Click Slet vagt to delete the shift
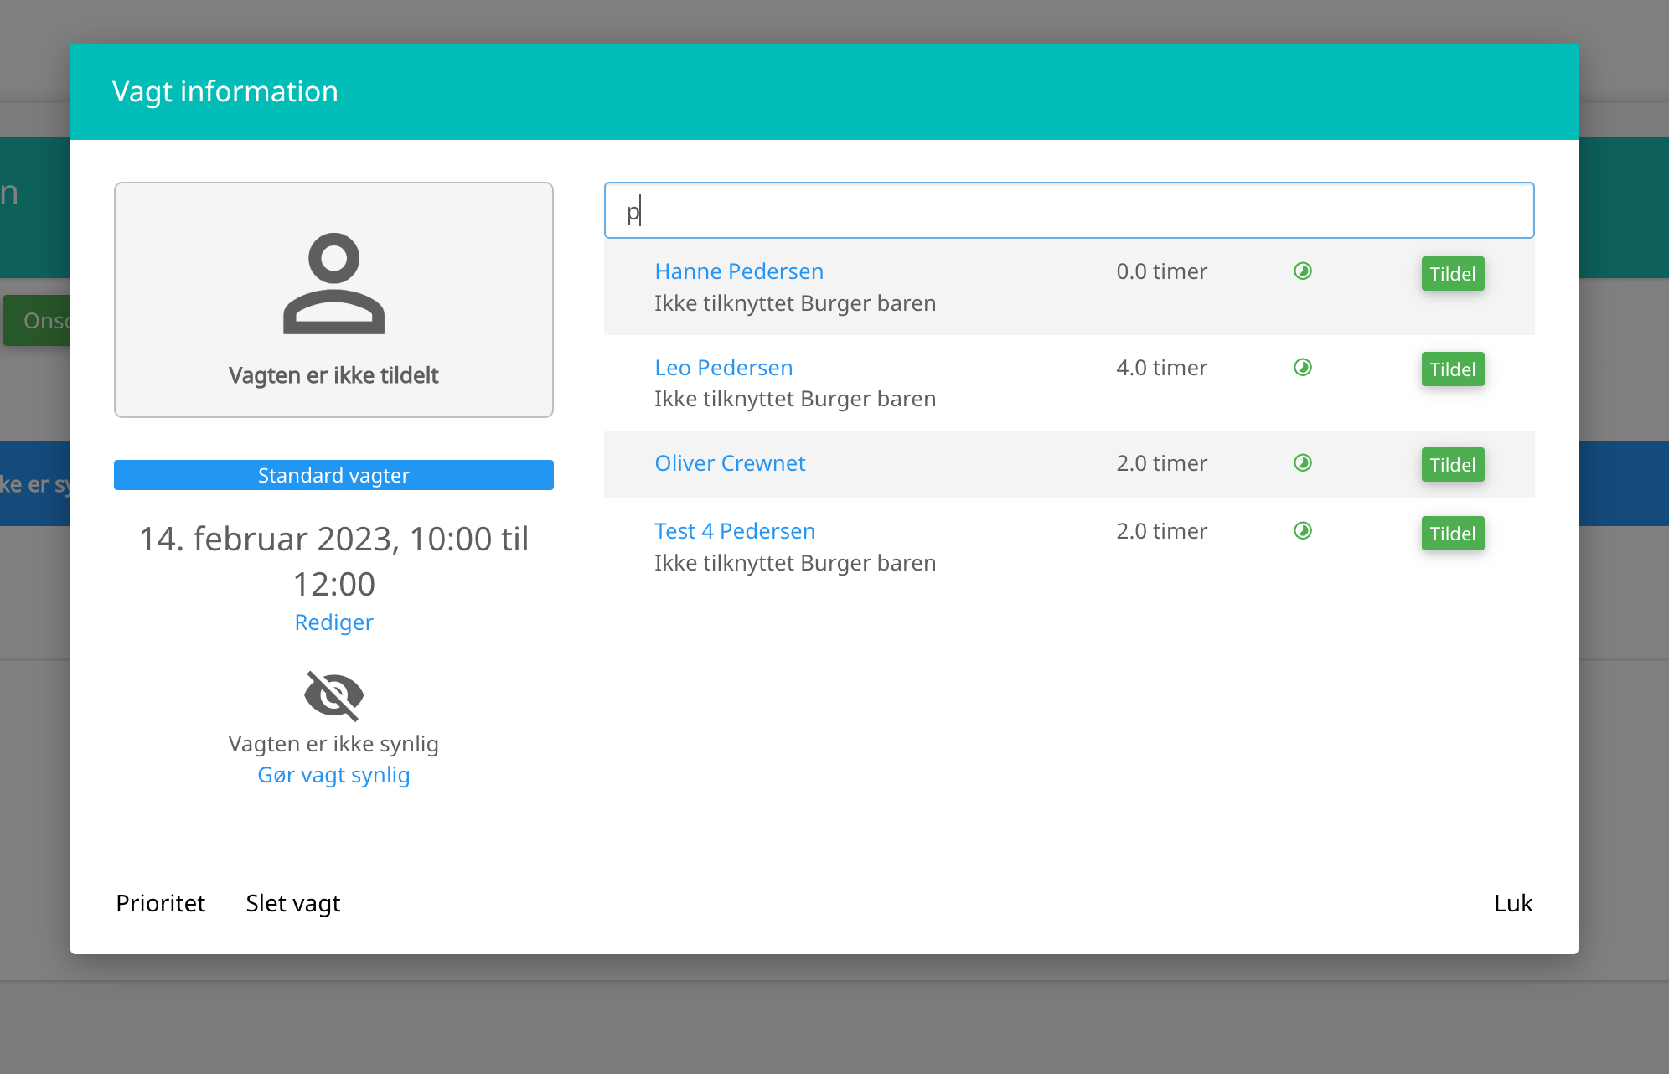The image size is (1669, 1074). pos(293,903)
